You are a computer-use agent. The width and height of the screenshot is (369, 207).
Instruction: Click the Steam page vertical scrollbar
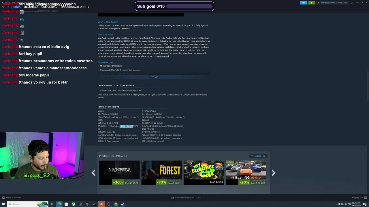[x=367, y=85]
